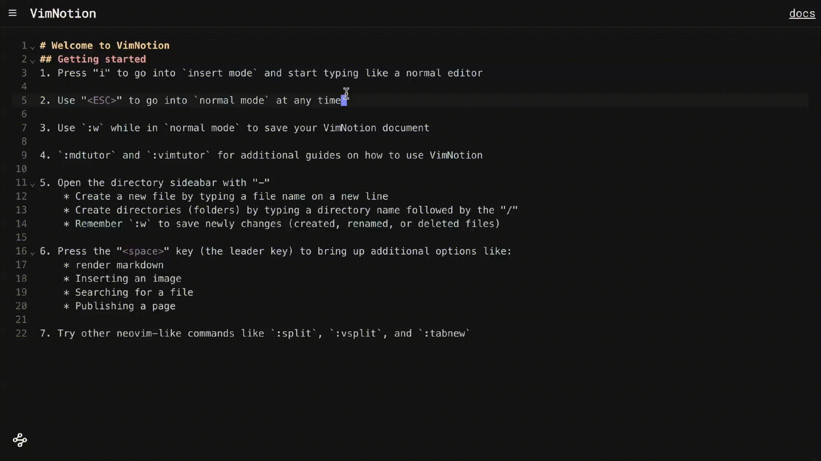Click line number 9 in the gutter
The width and height of the screenshot is (821, 461).
tap(24, 155)
